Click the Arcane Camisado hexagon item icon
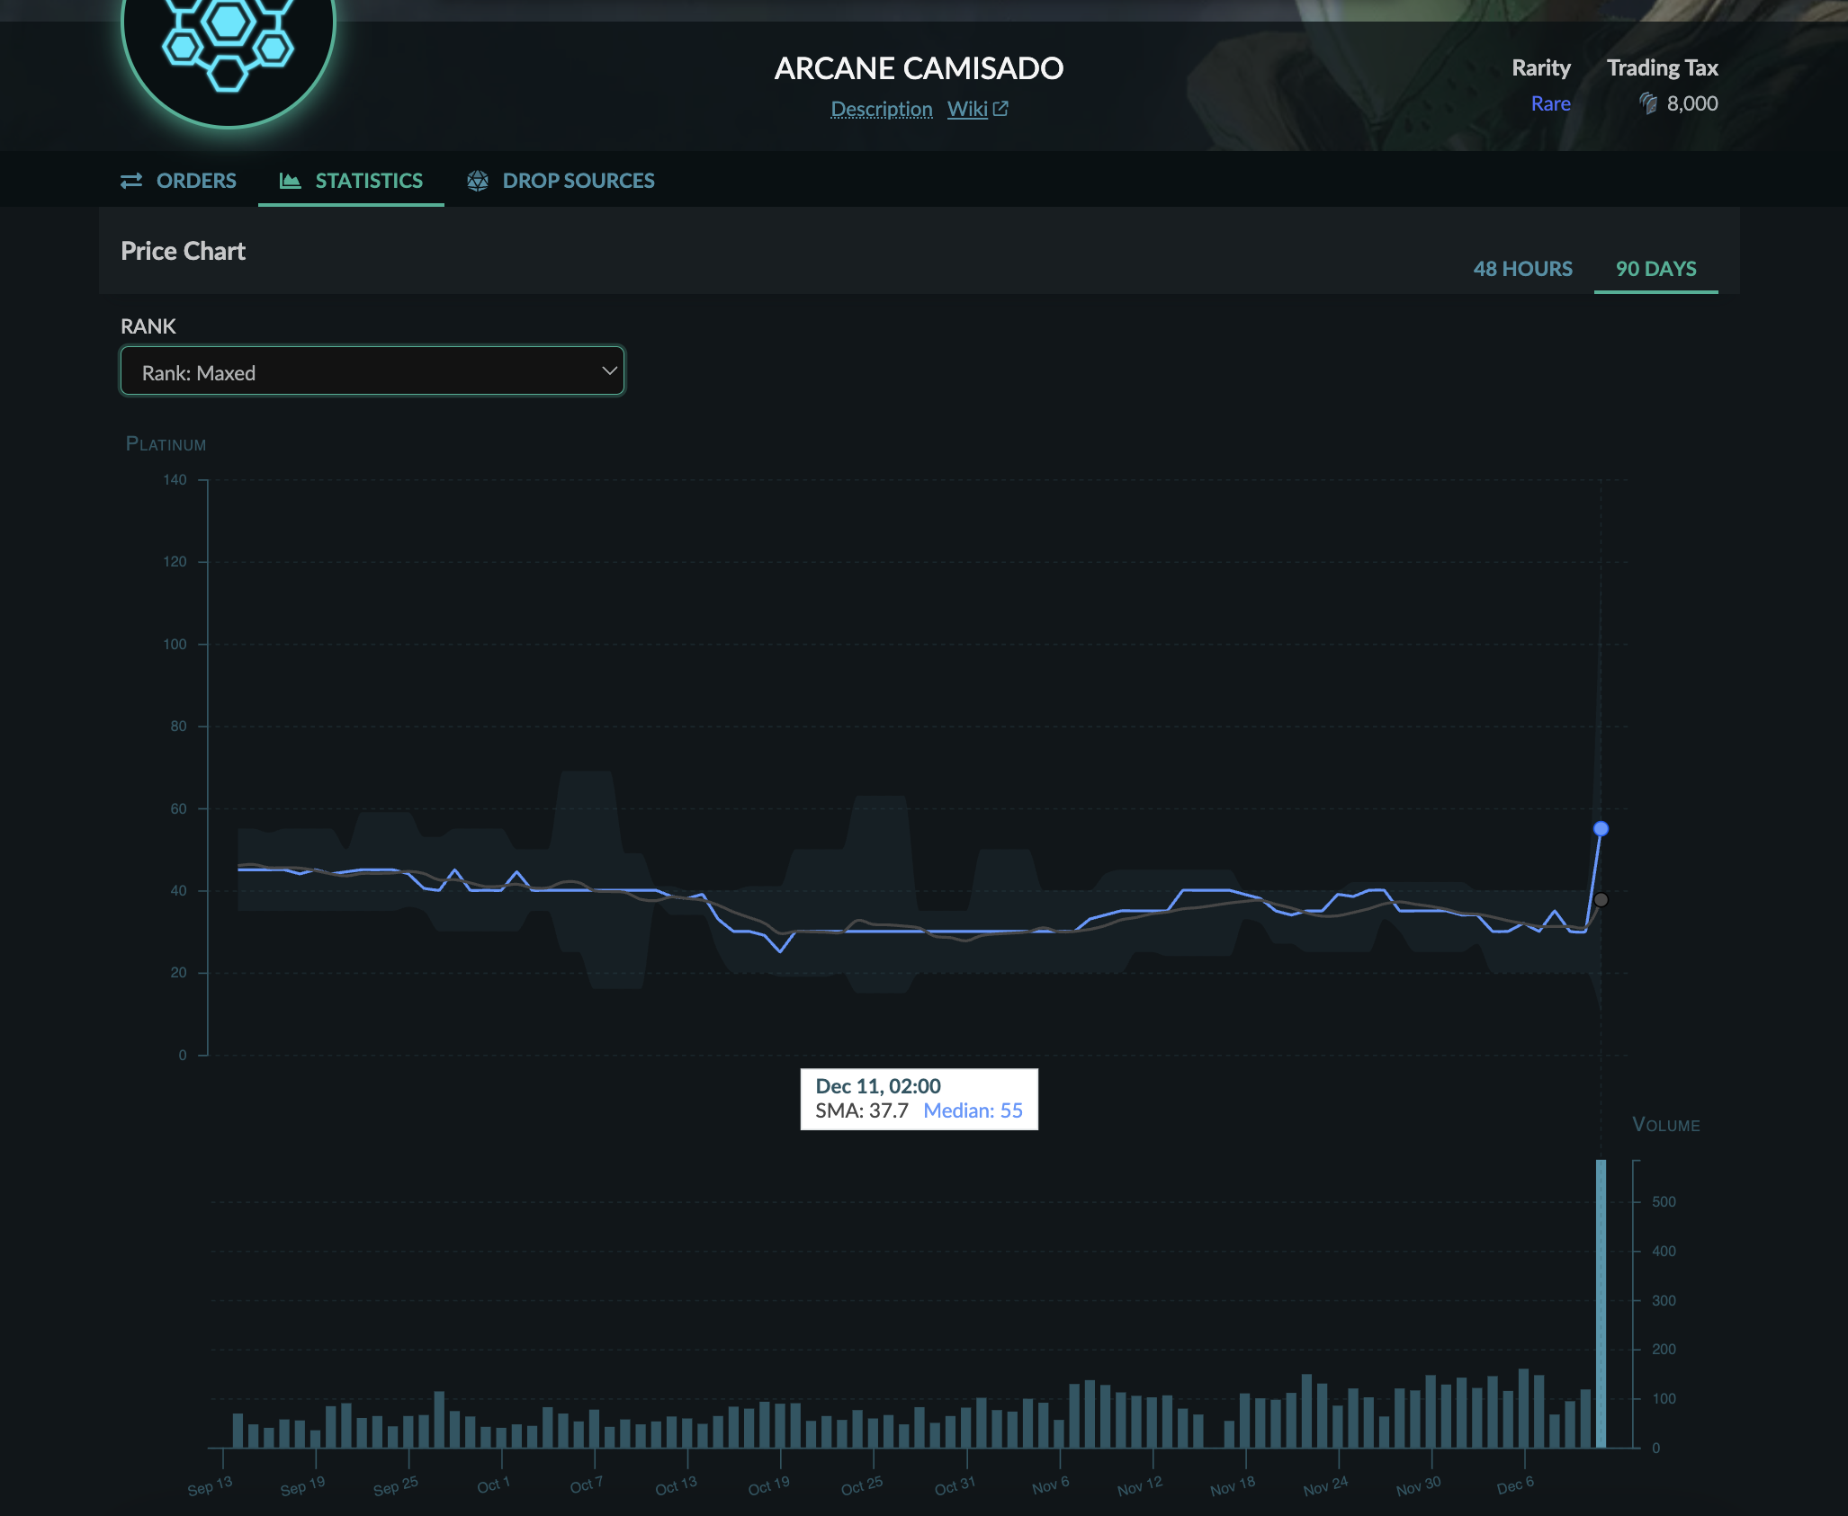The image size is (1848, 1516). pos(229,36)
